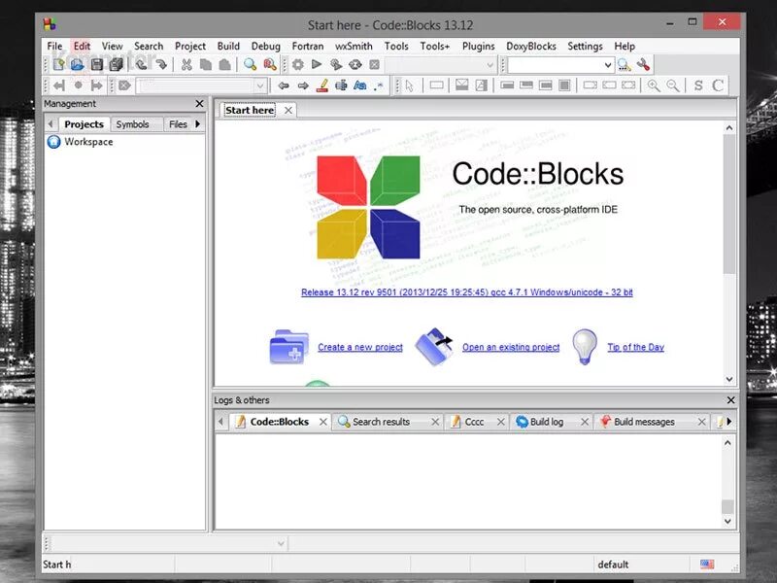Close the Management panel
The image size is (777, 583).
click(199, 104)
